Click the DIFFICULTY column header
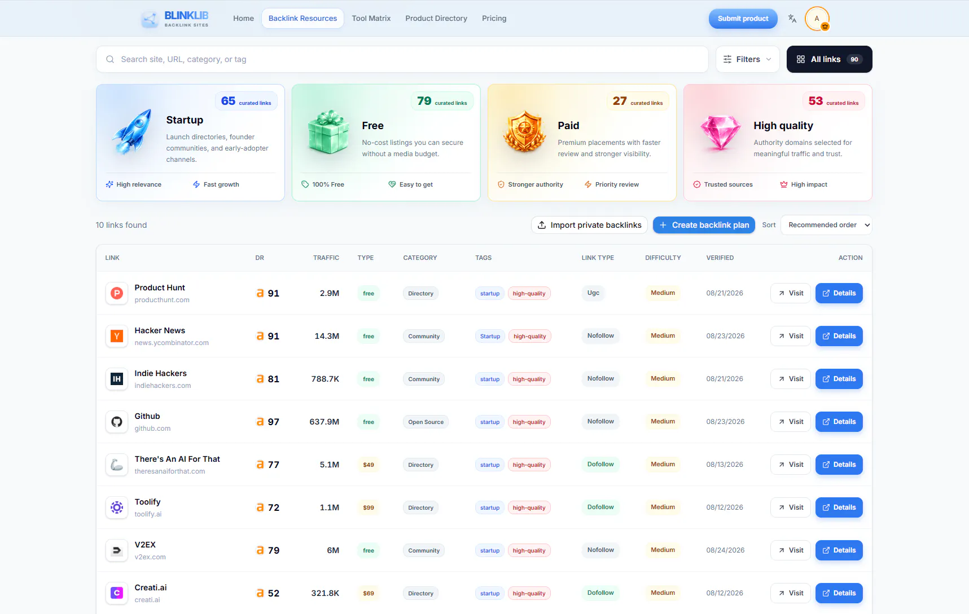969x614 pixels. coord(663,258)
